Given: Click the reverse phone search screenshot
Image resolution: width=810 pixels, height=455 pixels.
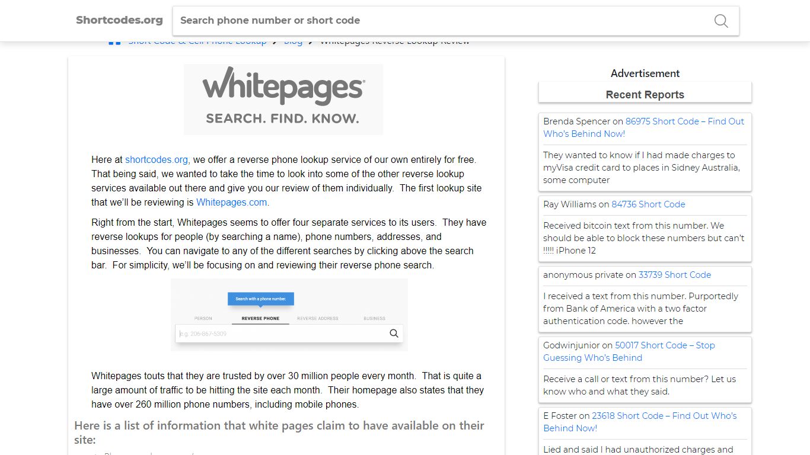Looking at the screenshot, I should point(289,315).
